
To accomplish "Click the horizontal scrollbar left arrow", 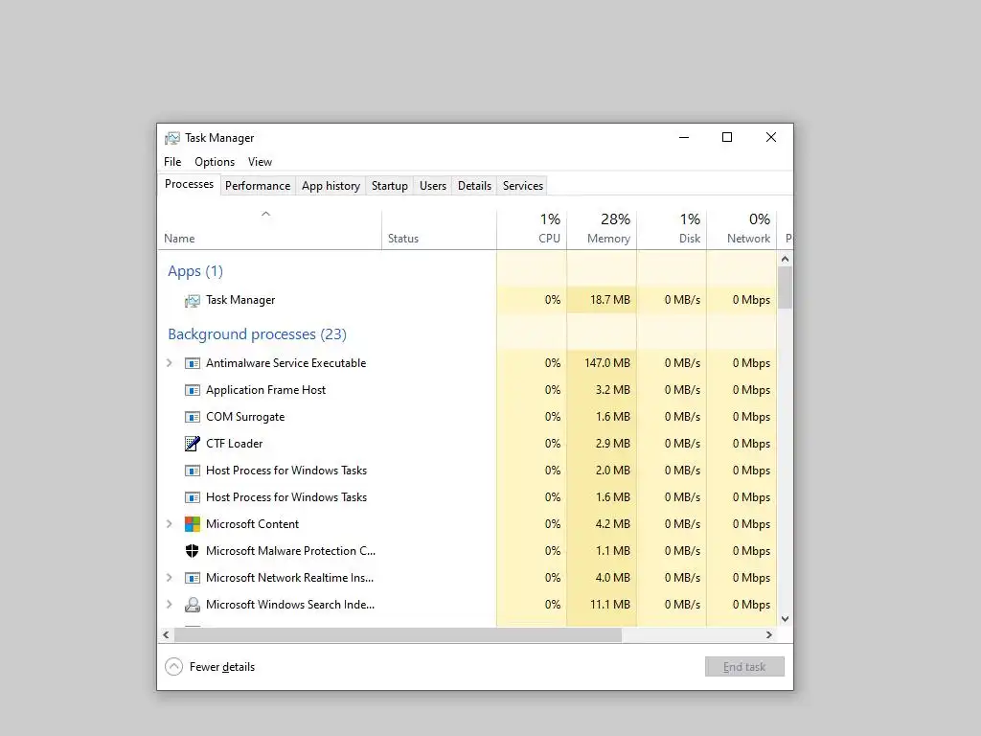I will 166,634.
